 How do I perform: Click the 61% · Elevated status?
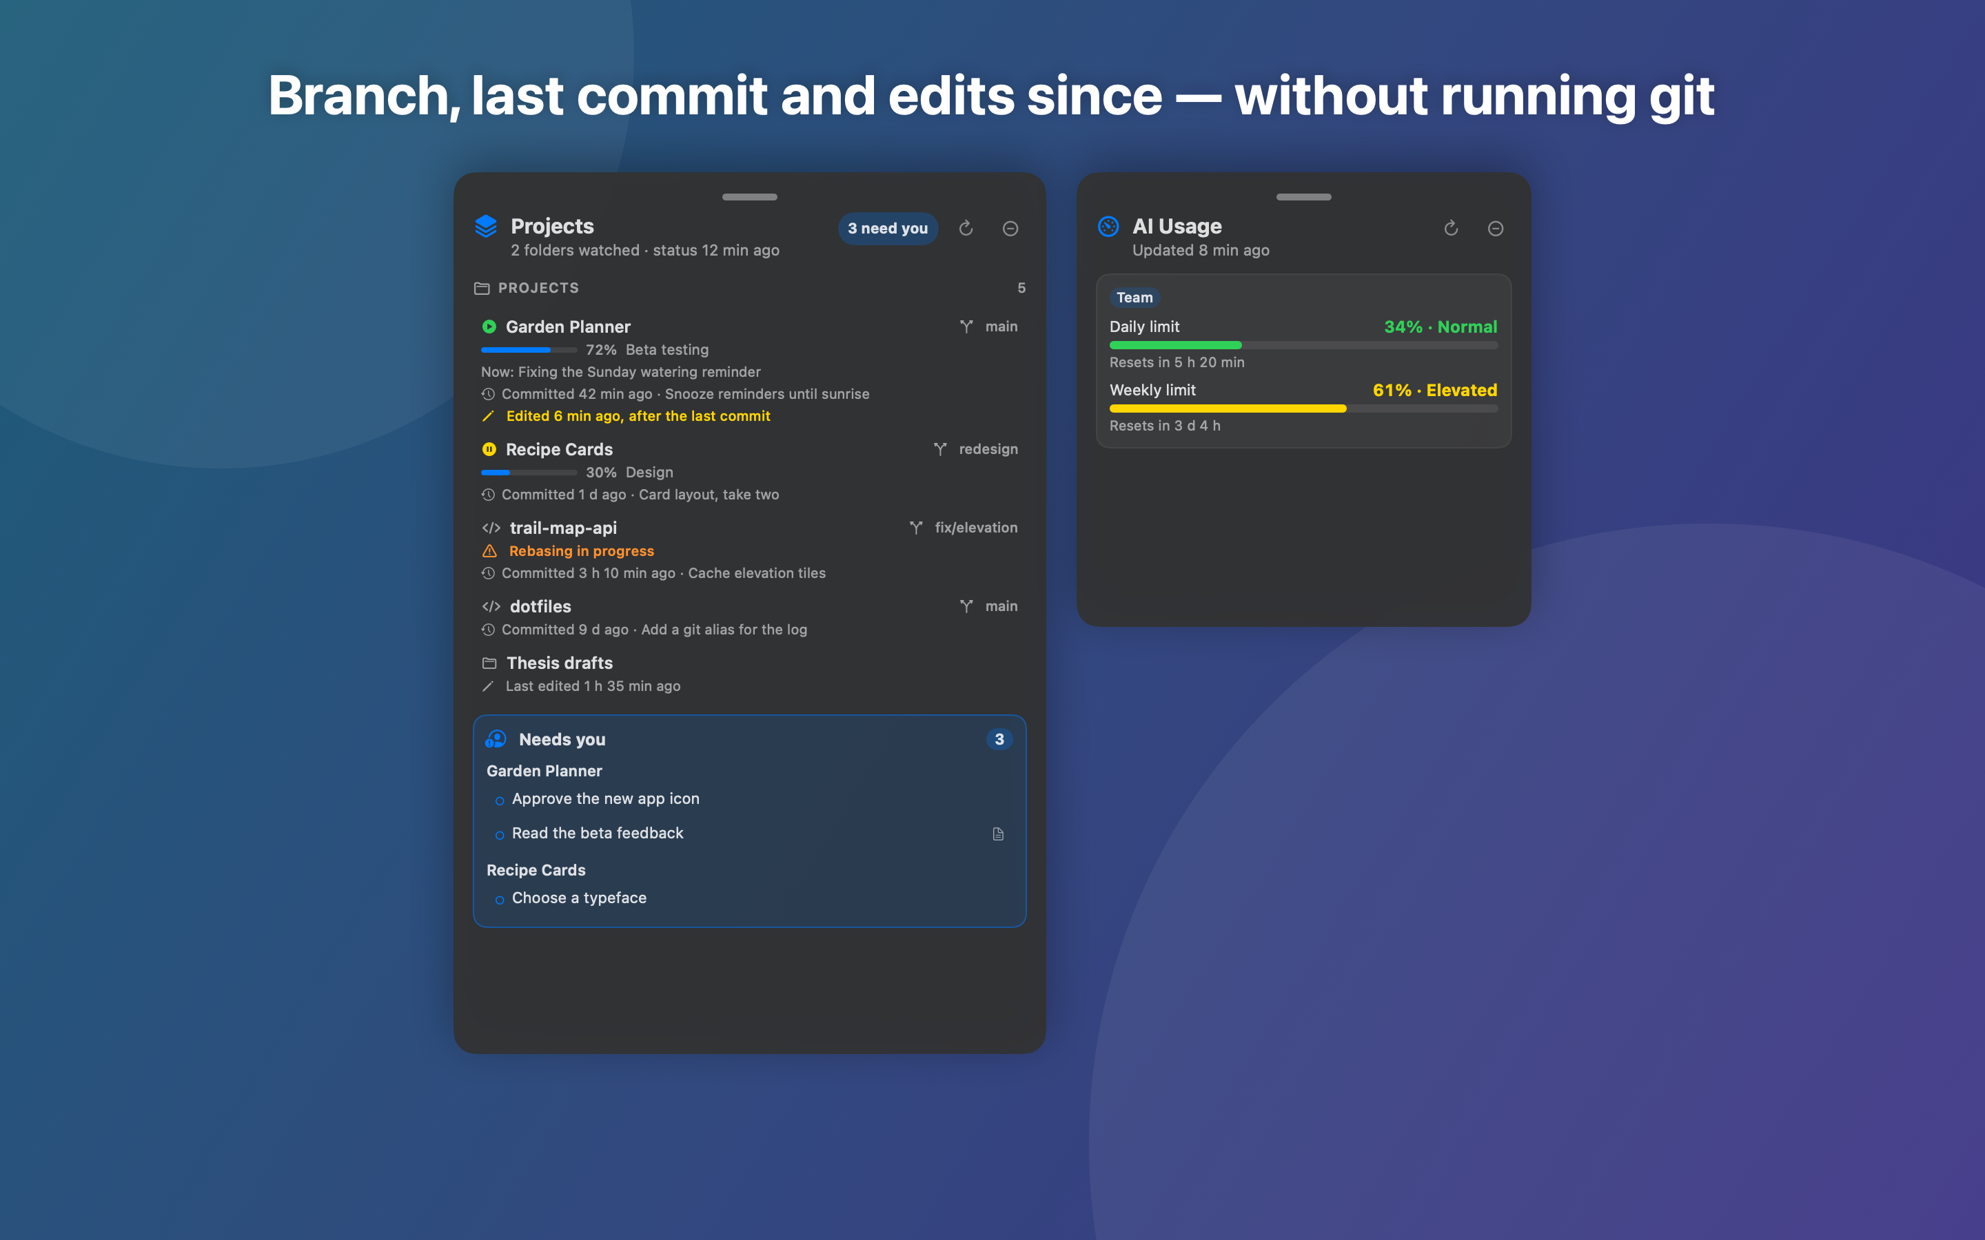coord(1434,391)
